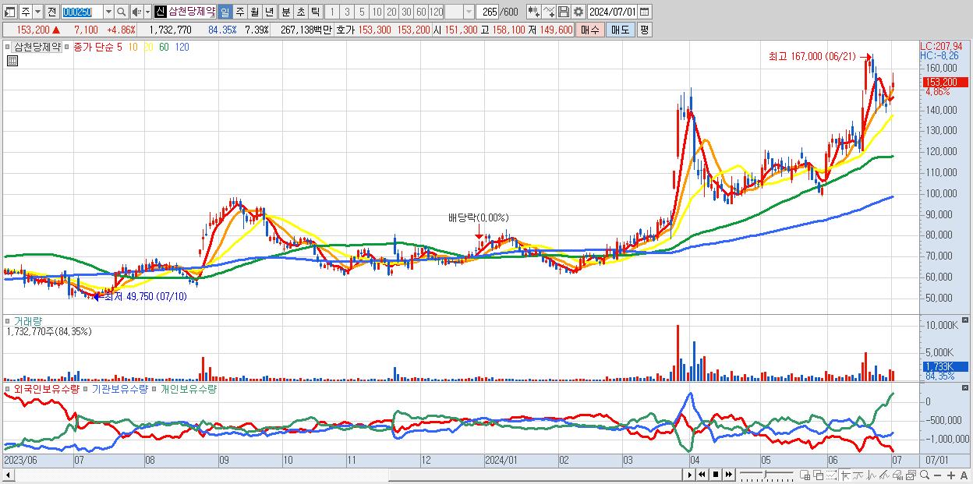Image resolution: width=973 pixels, height=484 pixels.
Task: Click the 매도 sell button
Action: click(x=621, y=30)
